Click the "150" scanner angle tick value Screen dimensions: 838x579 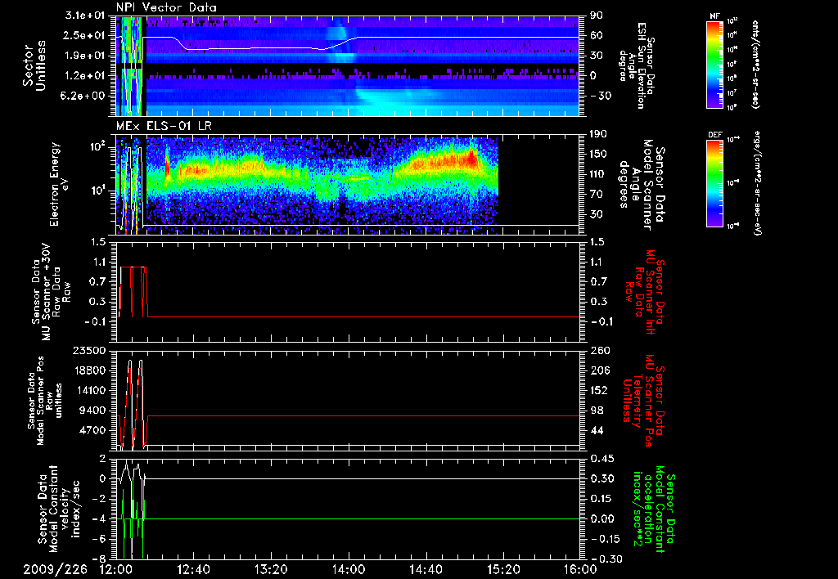click(x=598, y=154)
